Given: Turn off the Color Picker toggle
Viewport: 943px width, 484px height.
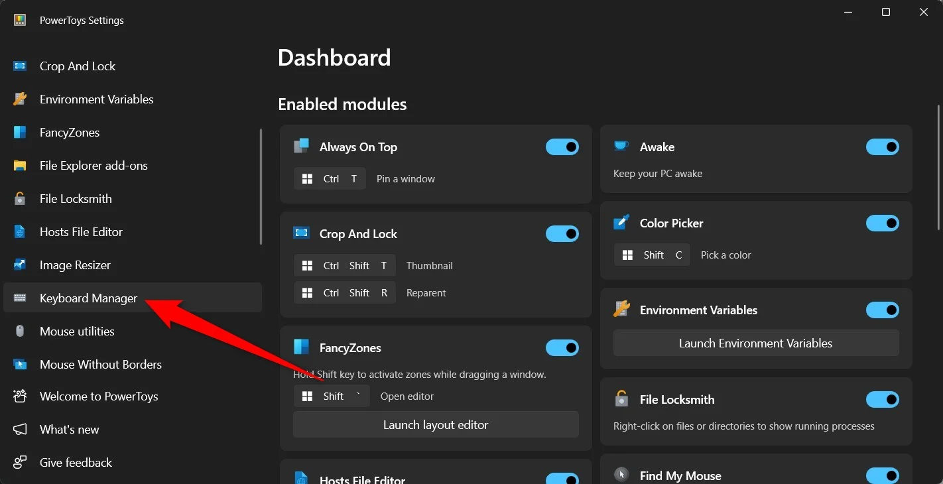Looking at the screenshot, I should pos(883,223).
